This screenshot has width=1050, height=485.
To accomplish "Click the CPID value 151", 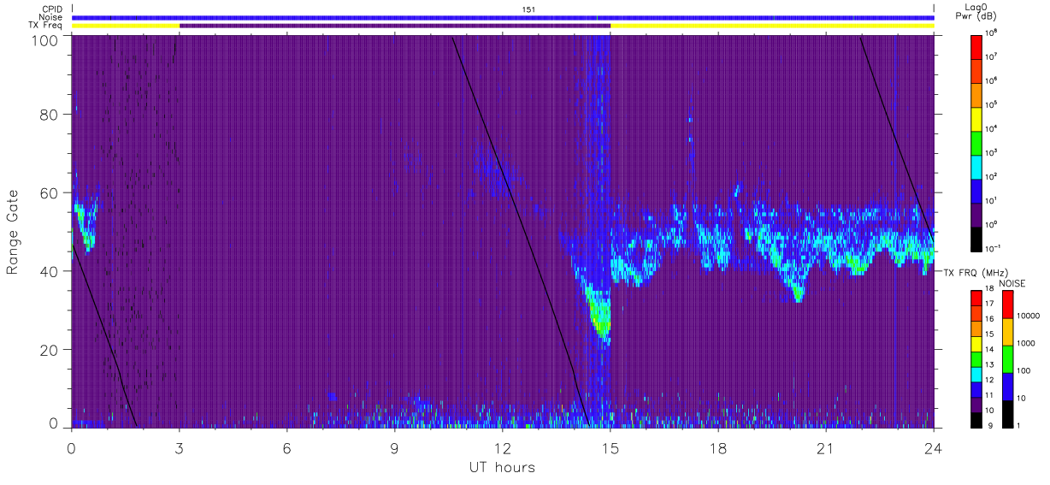I will [x=528, y=9].
